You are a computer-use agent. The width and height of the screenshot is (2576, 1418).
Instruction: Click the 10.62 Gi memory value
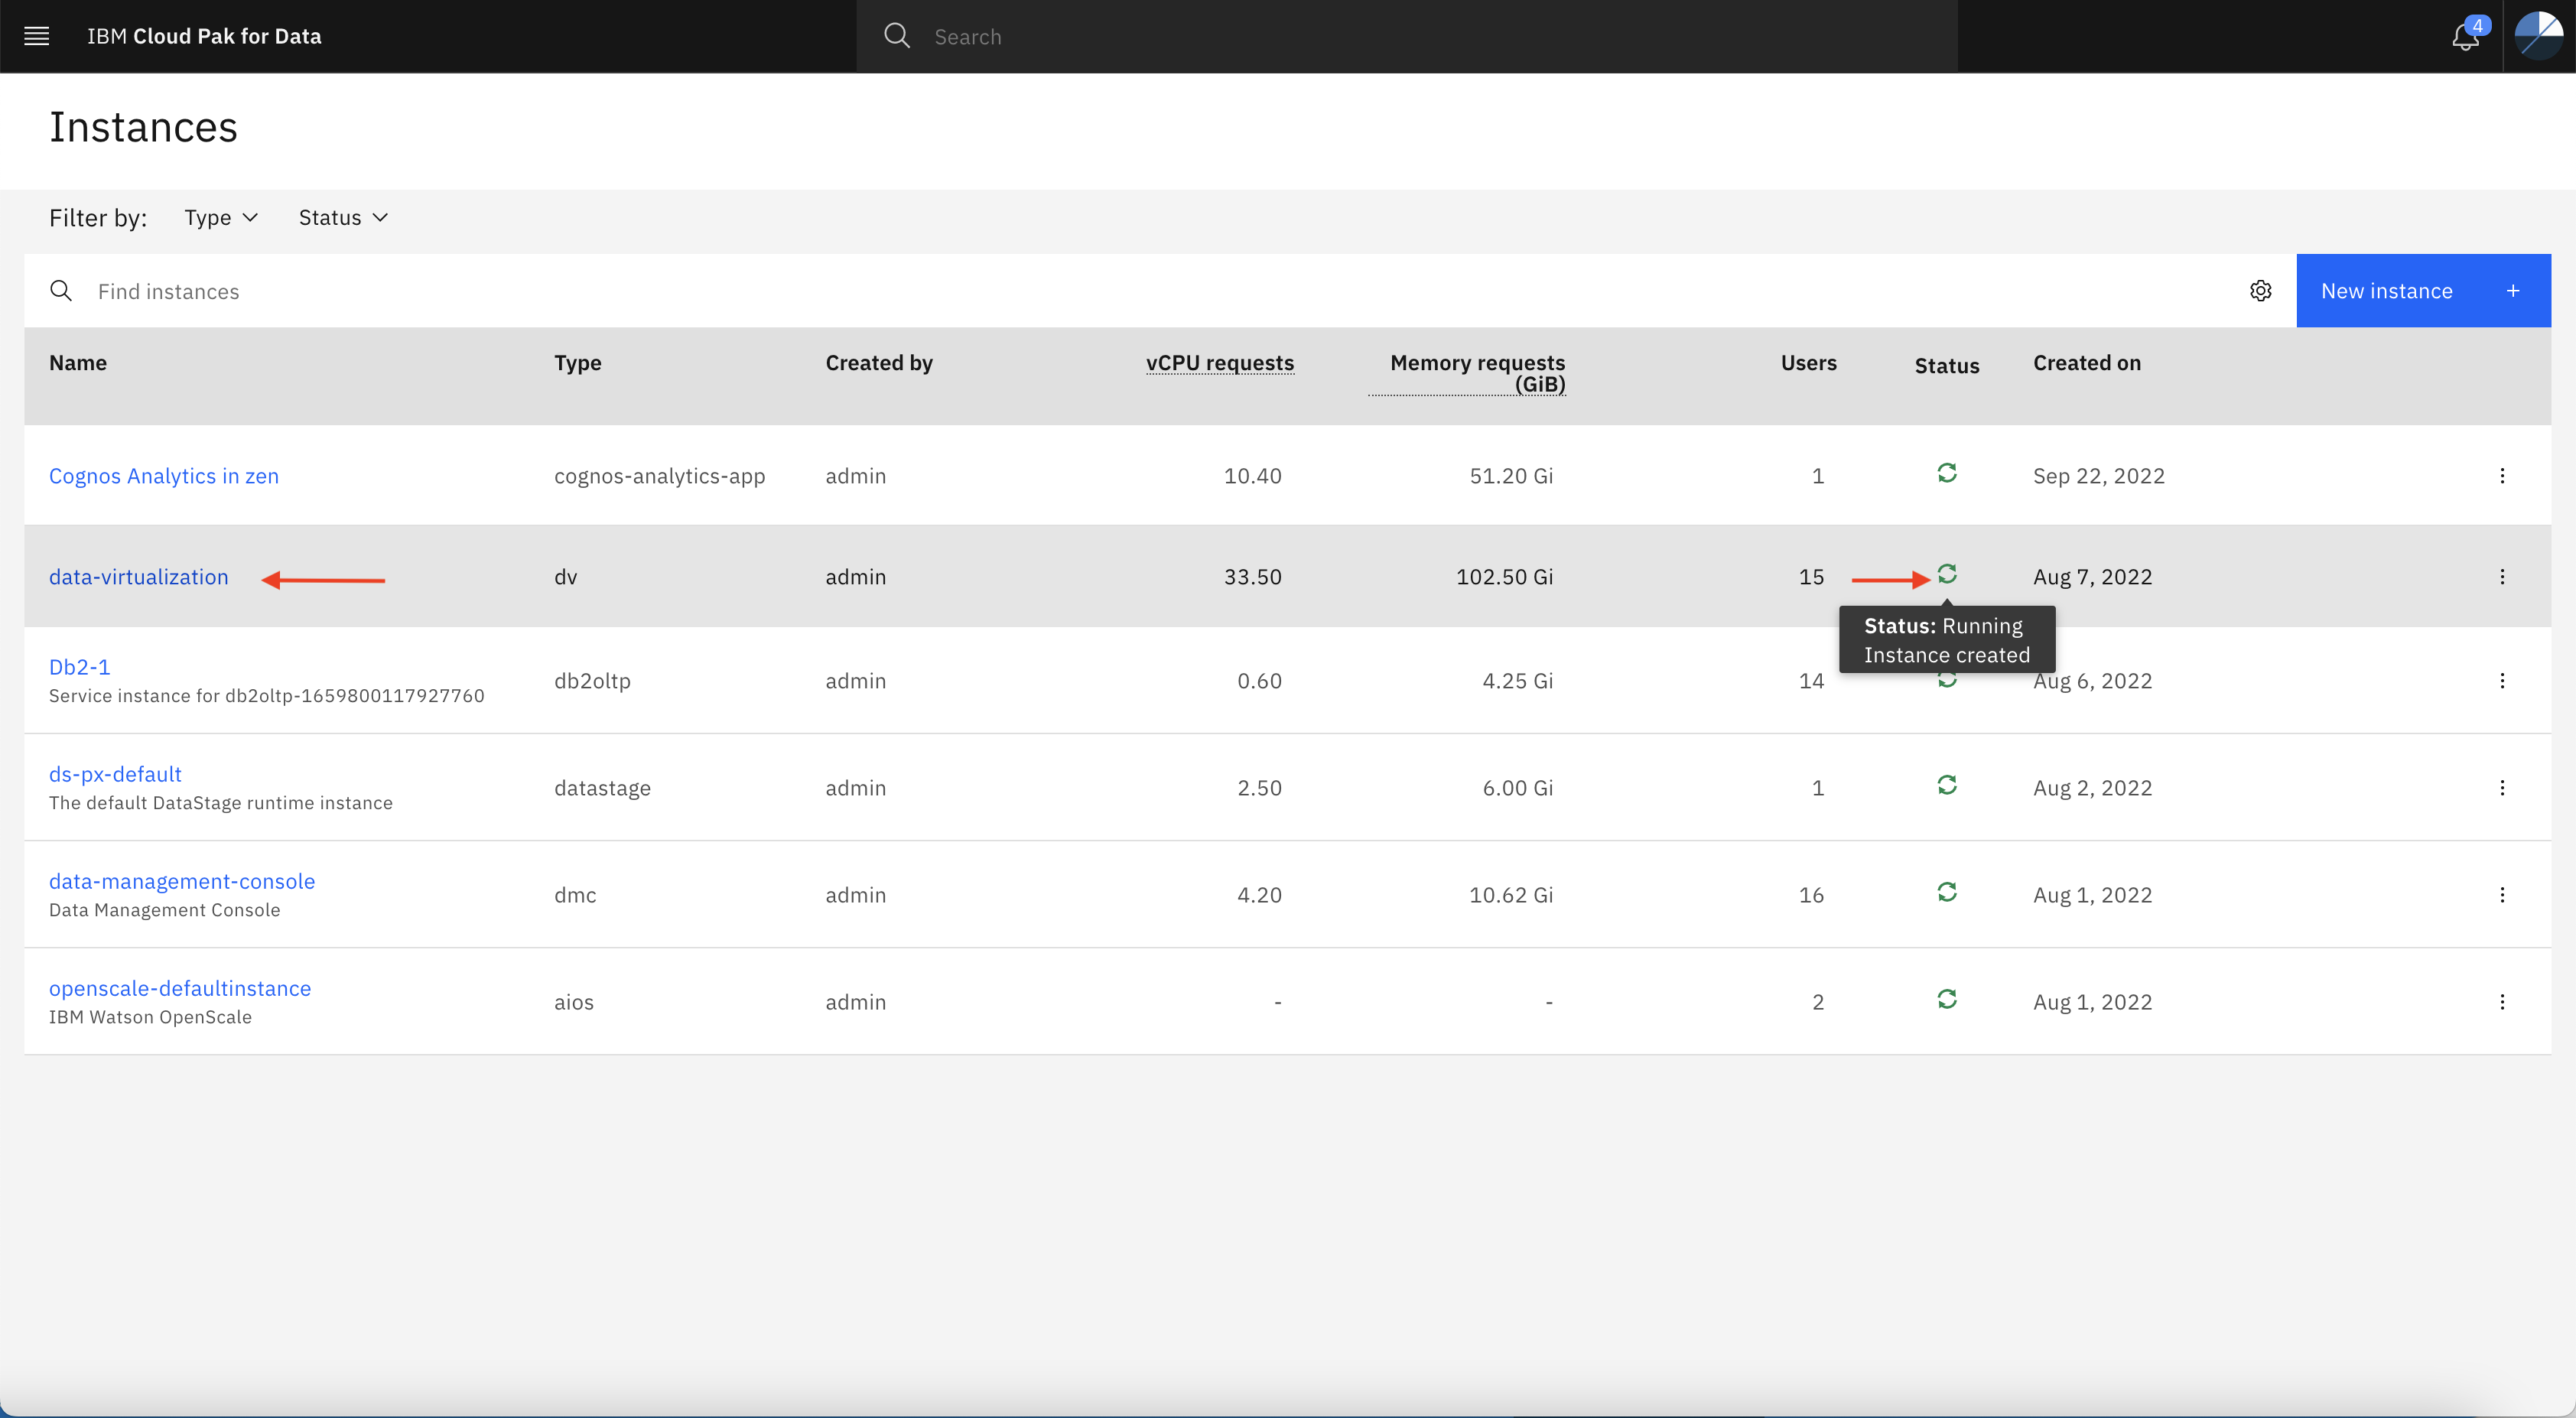[x=1511, y=895]
